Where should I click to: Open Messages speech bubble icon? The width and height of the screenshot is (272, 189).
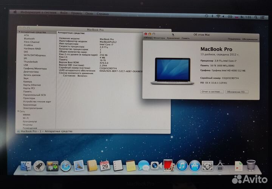point(144,166)
